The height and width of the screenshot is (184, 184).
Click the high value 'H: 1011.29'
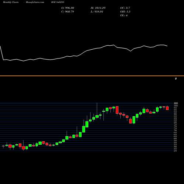point(98,8)
